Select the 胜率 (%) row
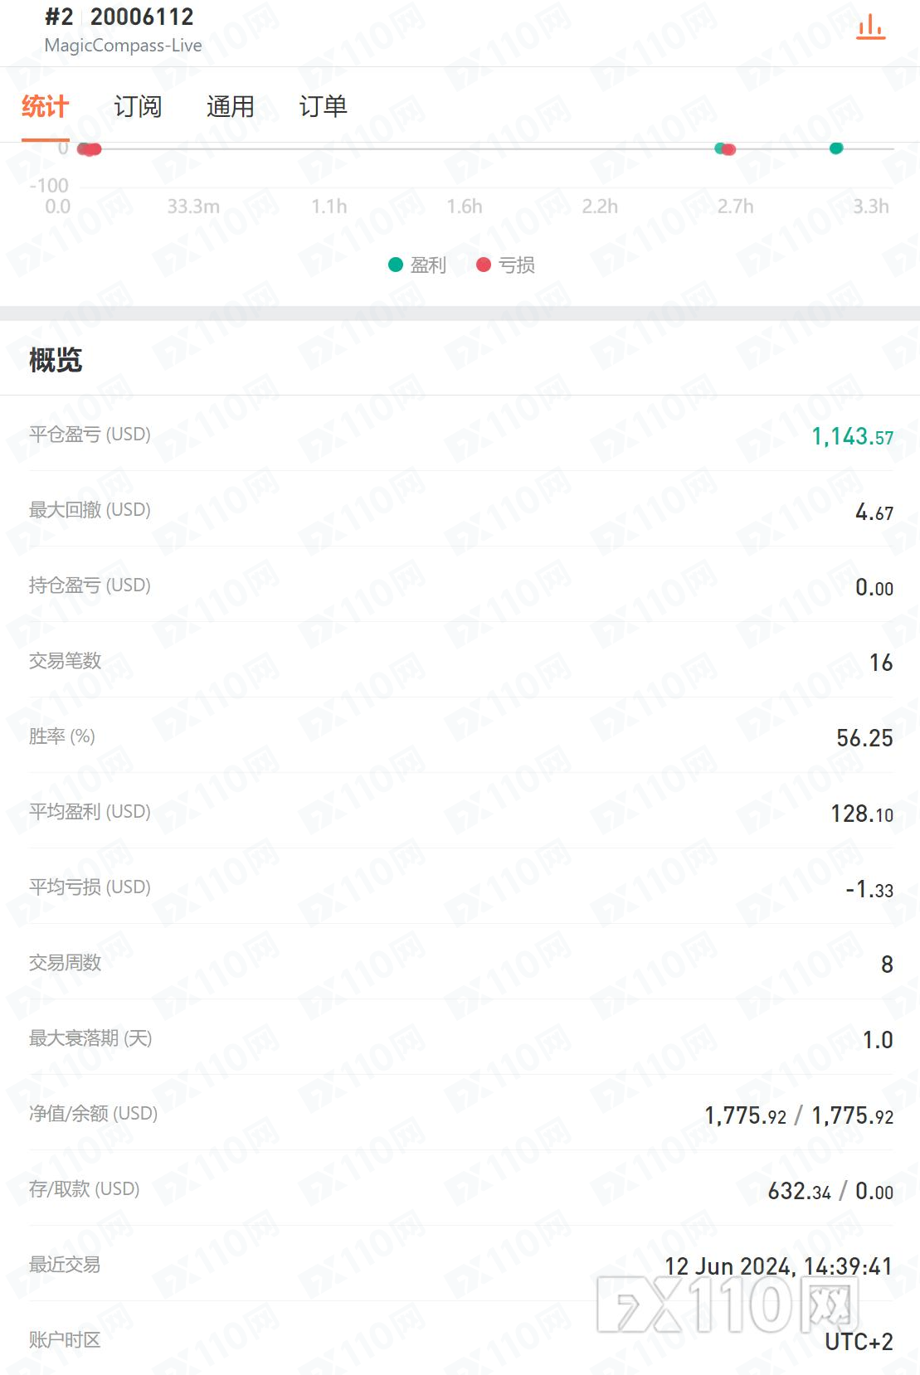 click(x=460, y=736)
